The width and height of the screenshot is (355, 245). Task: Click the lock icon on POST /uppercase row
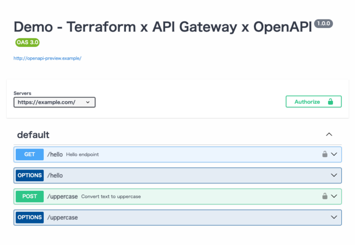click(325, 196)
